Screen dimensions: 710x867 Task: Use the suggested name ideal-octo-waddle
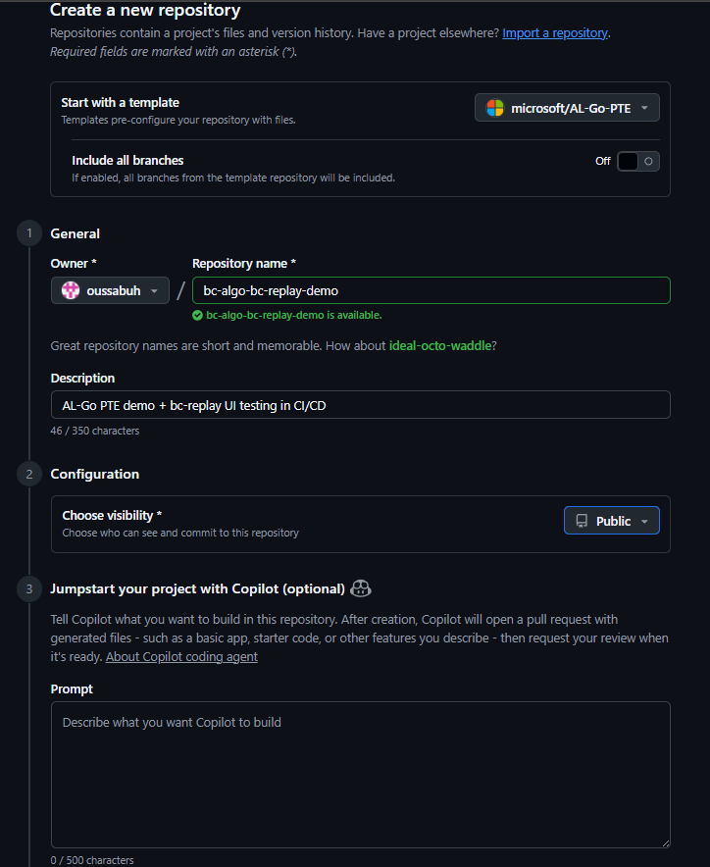(x=439, y=345)
